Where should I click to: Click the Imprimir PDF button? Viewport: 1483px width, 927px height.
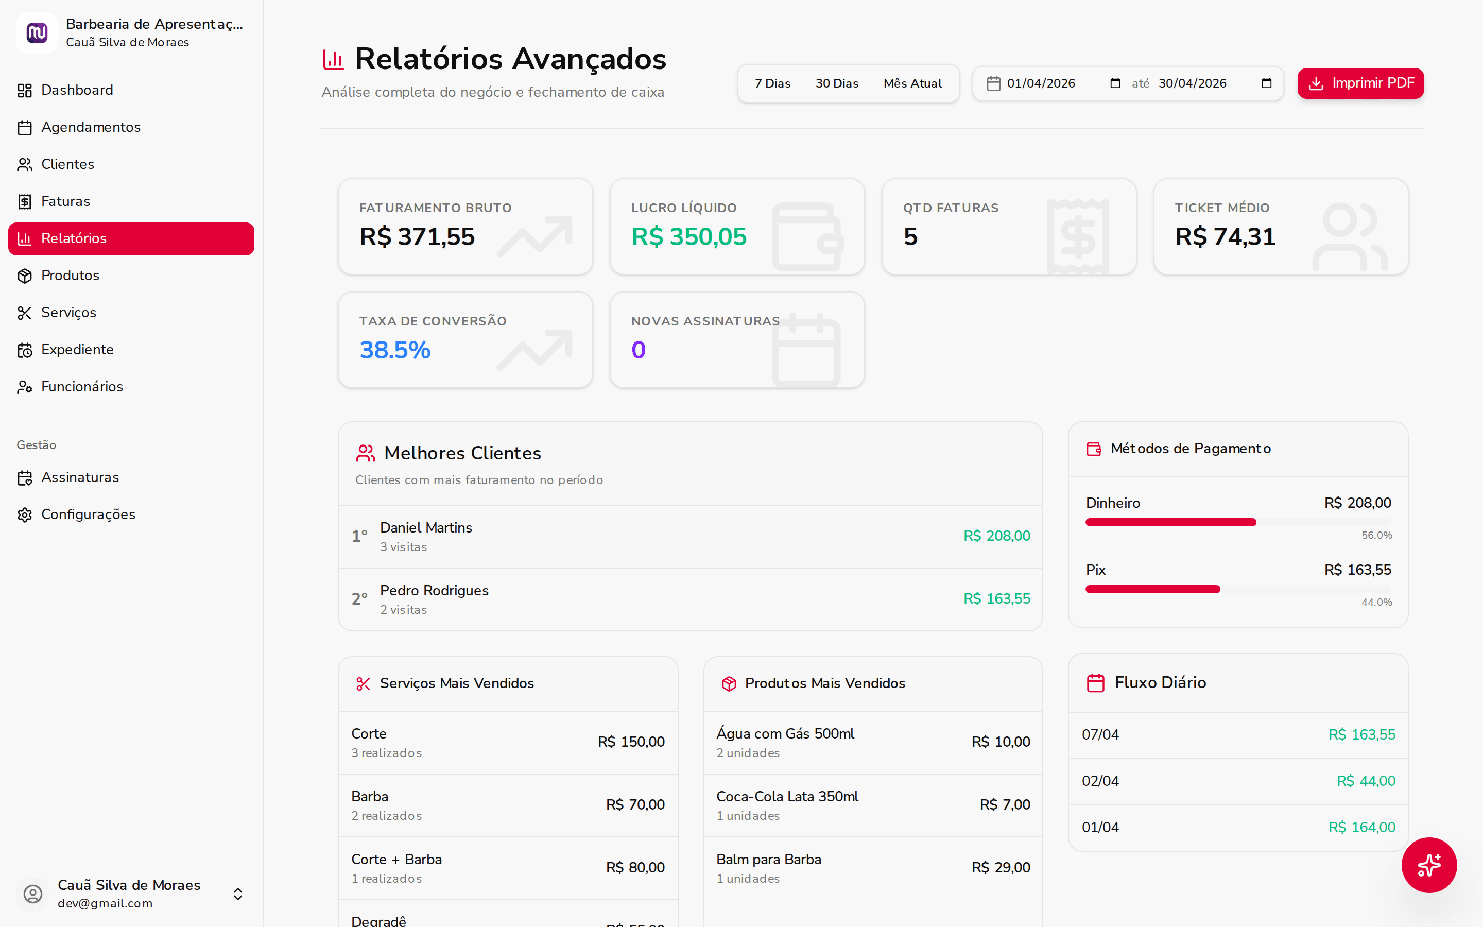[1360, 83]
